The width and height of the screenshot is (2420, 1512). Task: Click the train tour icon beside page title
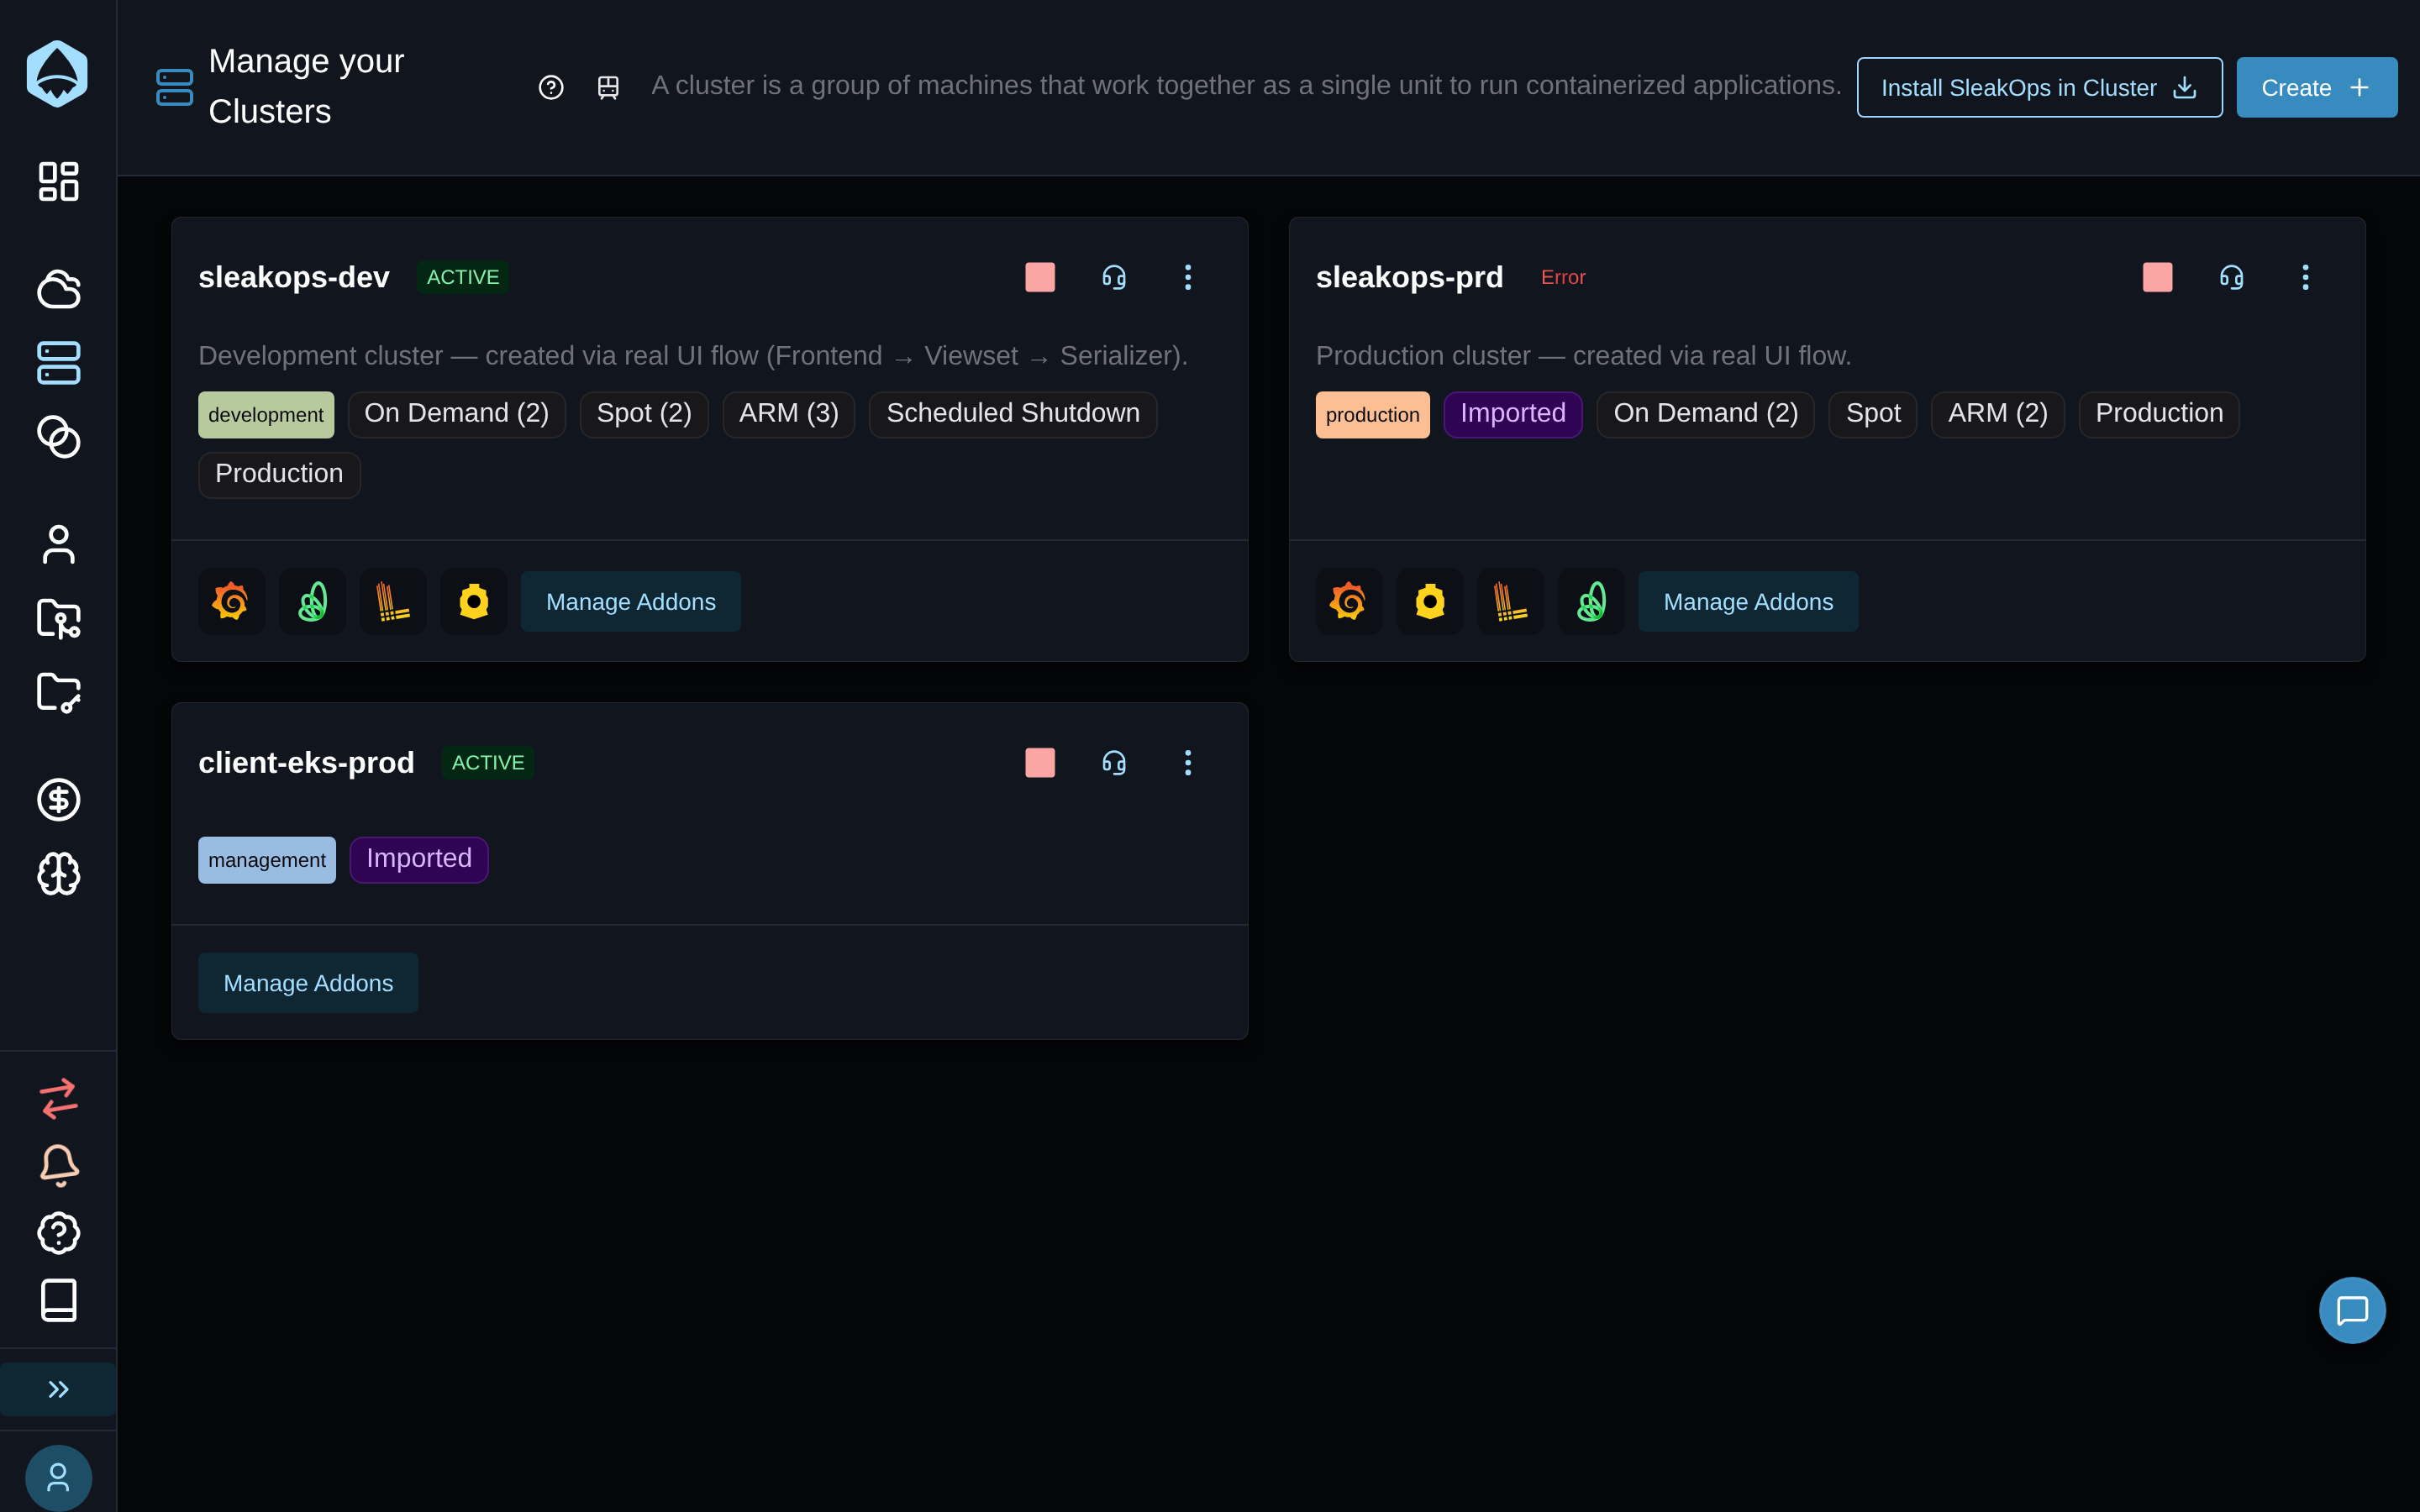coord(608,88)
